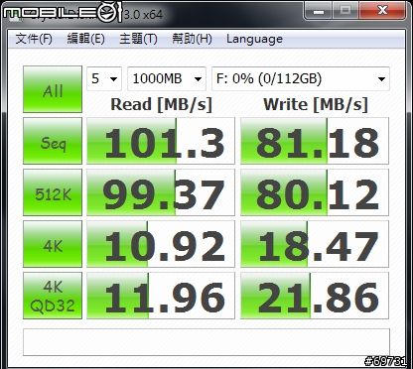Select the 4K QD32 read value 11.96
Image resolution: width=413 pixels, height=369 pixels.
pos(161,296)
